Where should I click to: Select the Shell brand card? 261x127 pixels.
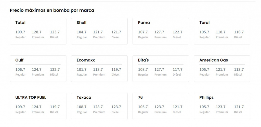[x=99, y=31]
